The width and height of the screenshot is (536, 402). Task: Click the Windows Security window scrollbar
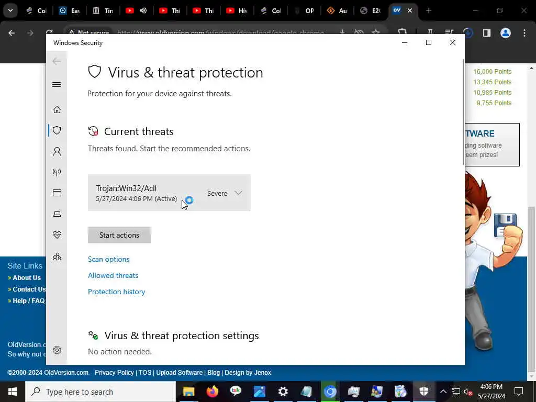click(463, 112)
